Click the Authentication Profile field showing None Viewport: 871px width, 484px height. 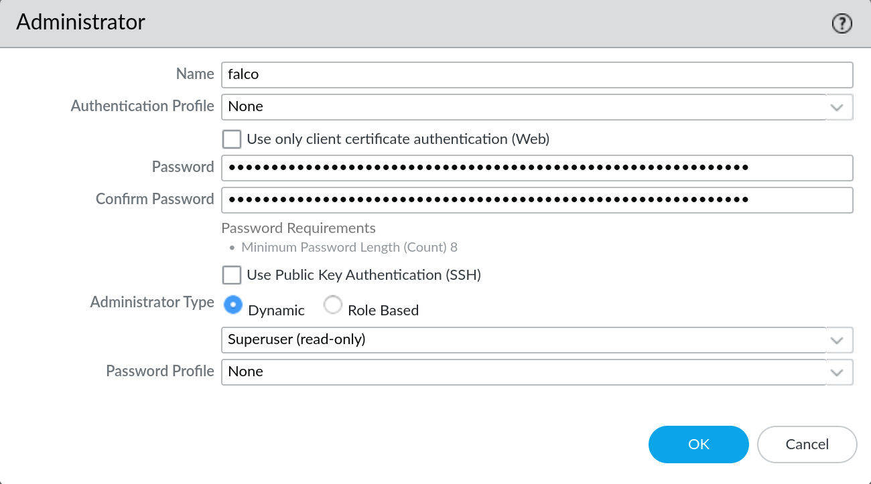(523, 106)
